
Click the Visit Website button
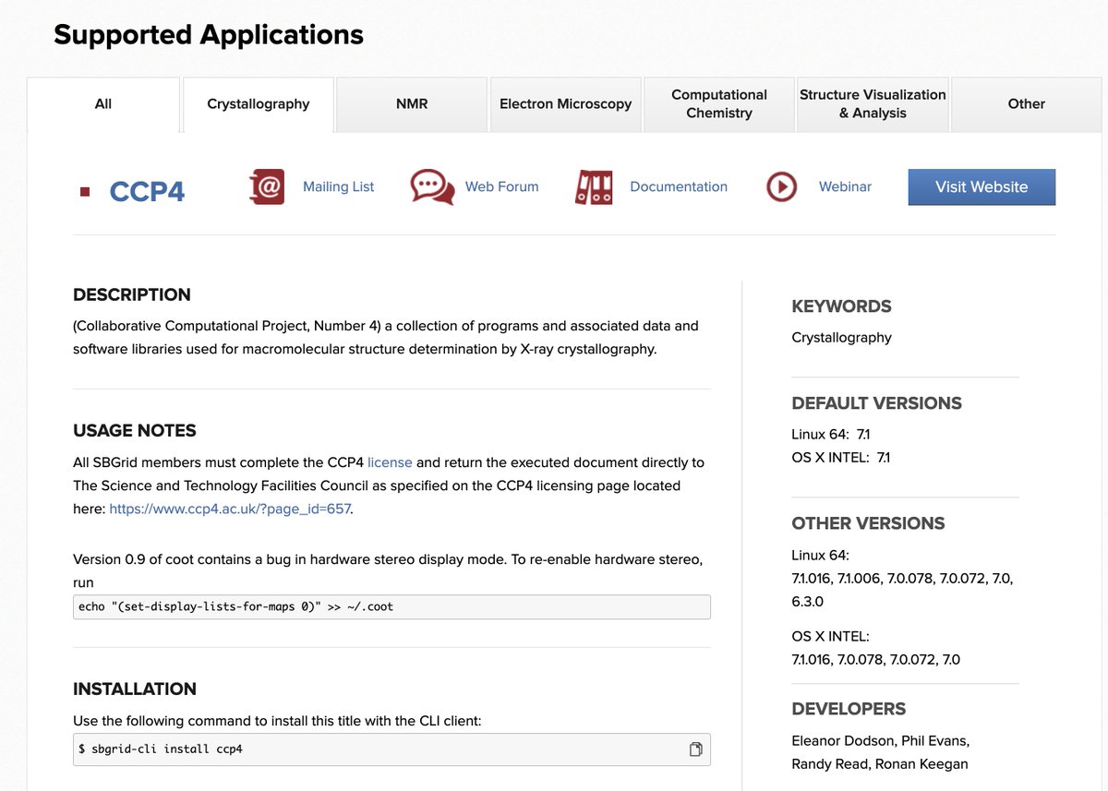982,186
